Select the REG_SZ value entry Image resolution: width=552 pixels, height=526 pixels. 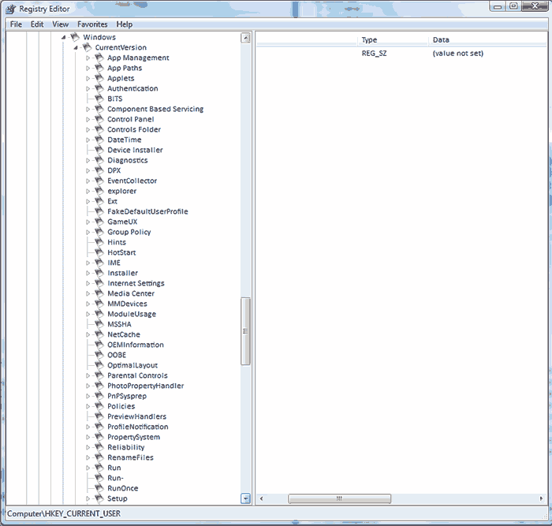pyautogui.click(x=374, y=53)
